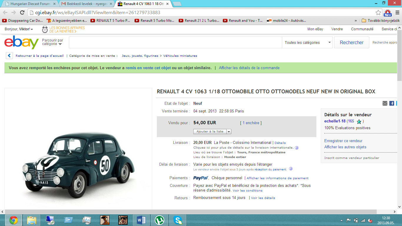Image resolution: width=402 pixels, height=226 pixels.
Task: Share the listing via the Facebook icon
Action: pos(392,103)
